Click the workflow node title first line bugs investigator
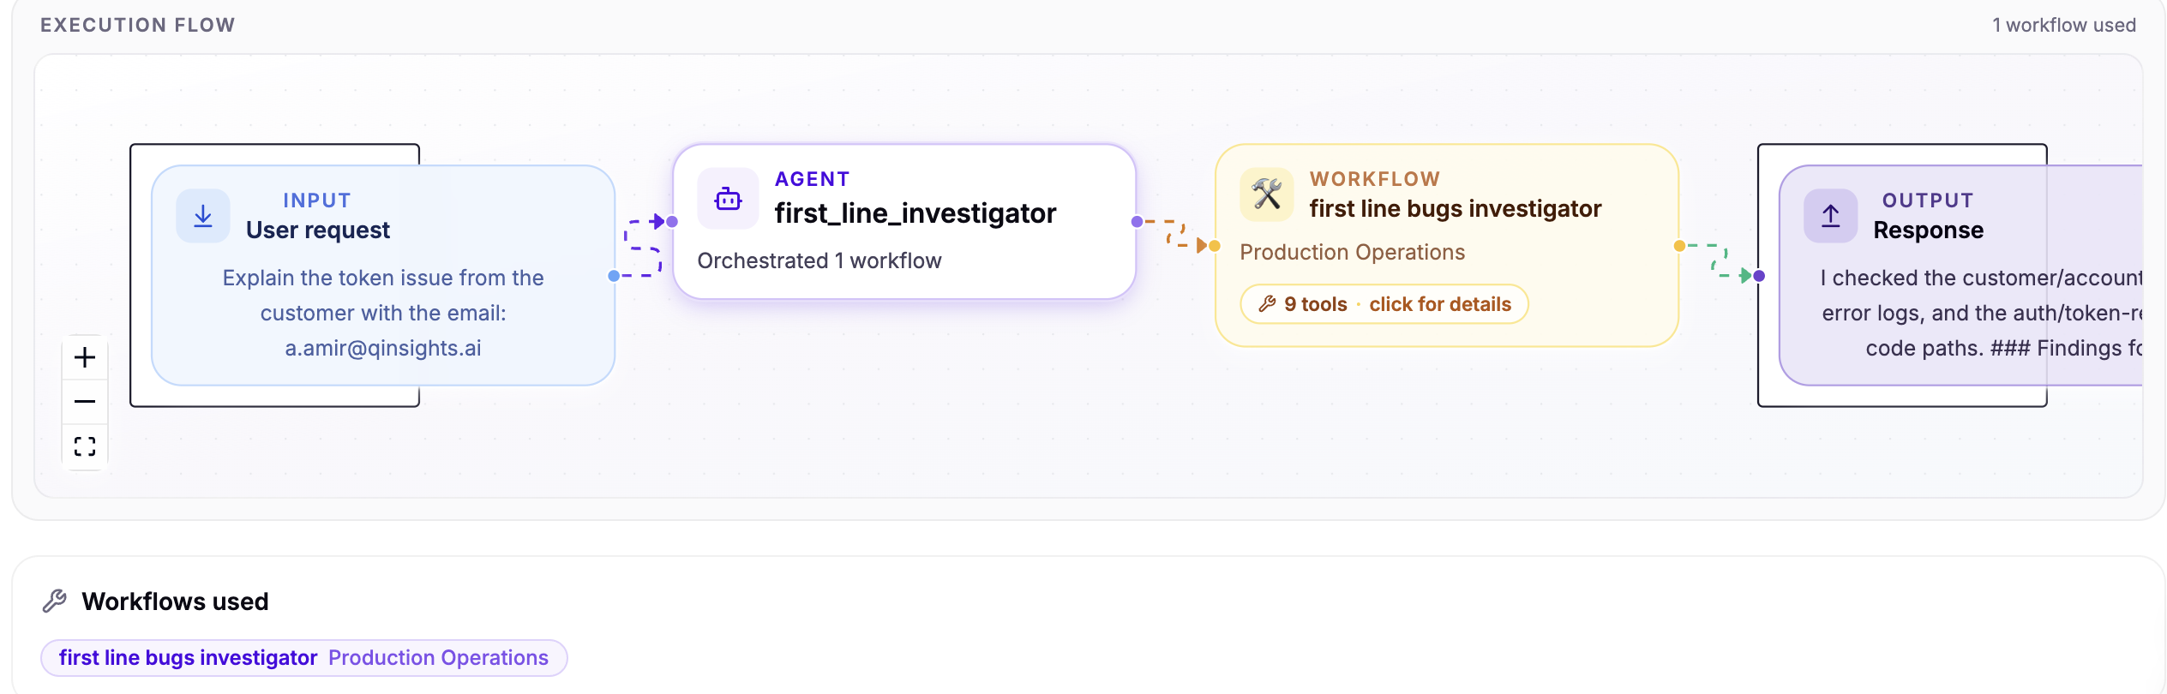The height and width of the screenshot is (694, 2167). [x=1456, y=209]
